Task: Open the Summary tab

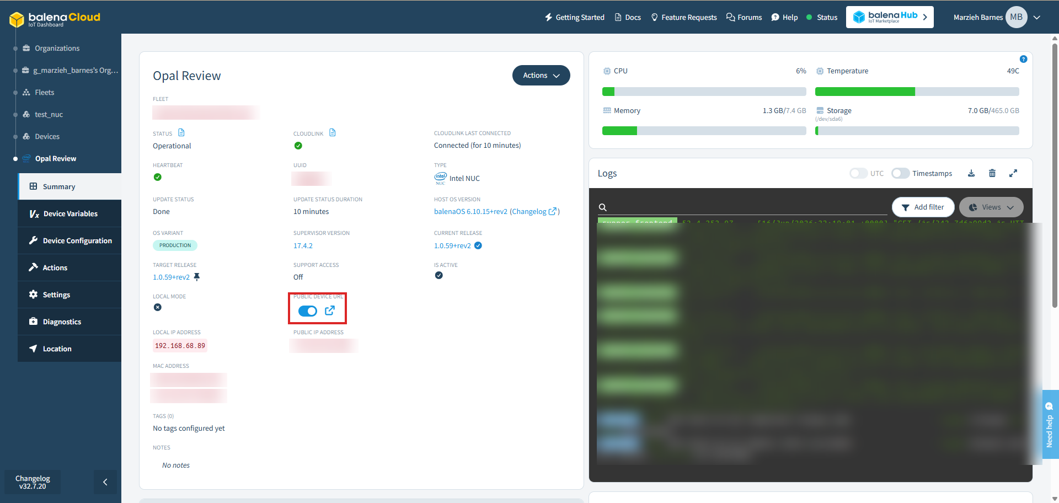Action: (69, 186)
